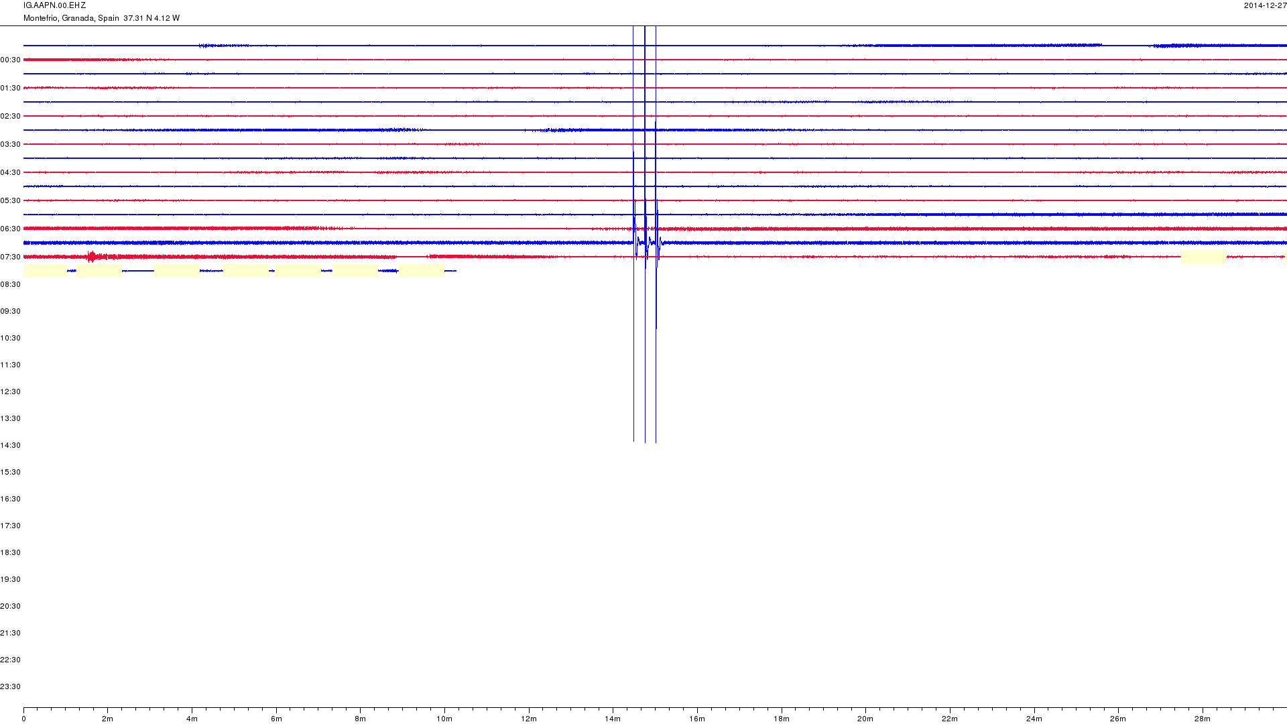
Task: Click the 04:30 time label
Action: (x=10, y=172)
